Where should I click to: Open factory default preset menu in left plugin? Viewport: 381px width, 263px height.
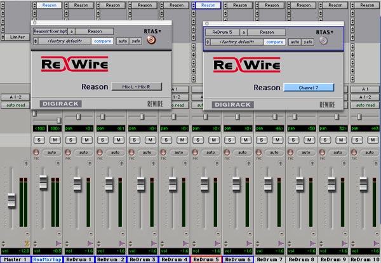coord(65,41)
